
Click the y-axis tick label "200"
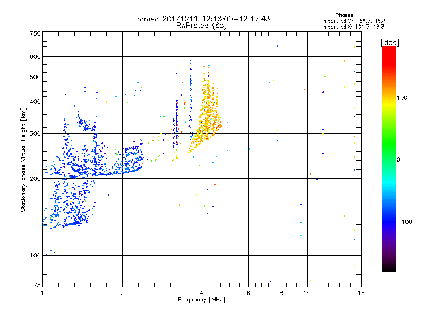(x=36, y=179)
